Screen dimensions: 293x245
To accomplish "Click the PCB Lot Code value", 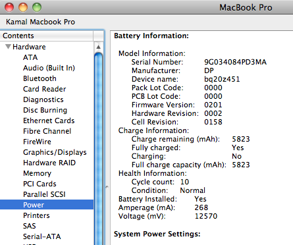I will [x=213, y=96].
